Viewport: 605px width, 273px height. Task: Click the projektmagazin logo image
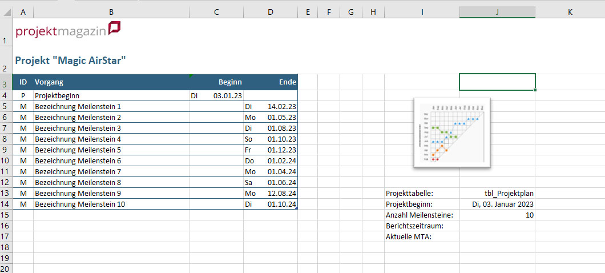(x=68, y=31)
